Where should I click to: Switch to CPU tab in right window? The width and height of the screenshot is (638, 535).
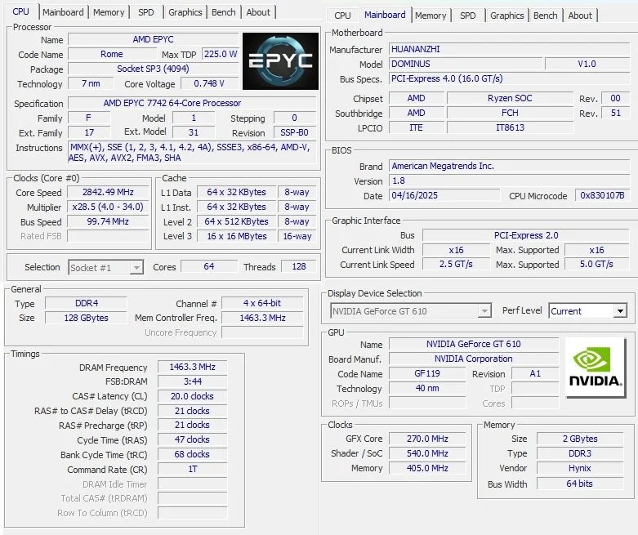[342, 16]
